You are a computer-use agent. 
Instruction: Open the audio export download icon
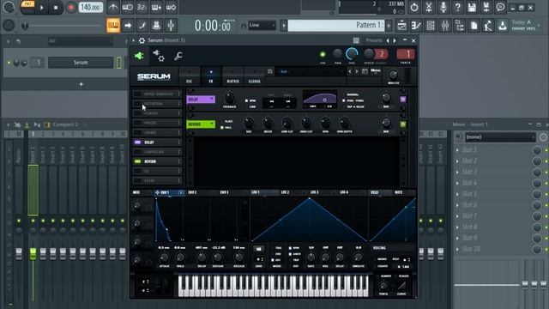click(502, 25)
